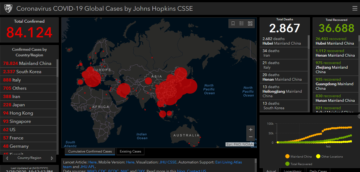Click the country list vertical scrollbar
This screenshot has height=172, width=360.
coord(58,68)
